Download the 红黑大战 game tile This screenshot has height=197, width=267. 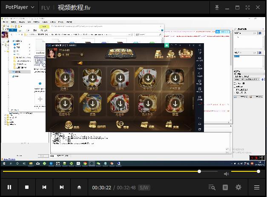(x=92, y=78)
